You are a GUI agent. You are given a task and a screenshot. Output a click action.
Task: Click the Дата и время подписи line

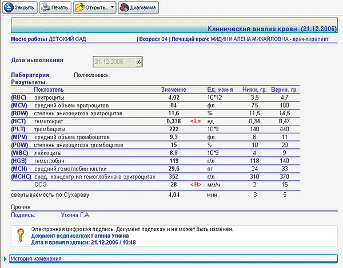click(x=83, y=242)
